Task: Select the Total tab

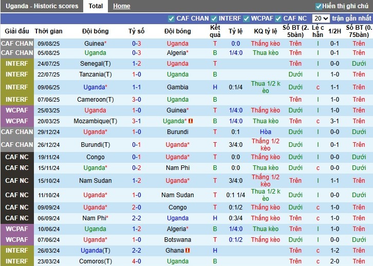Action: pyautogui.click(x=96, y=6)
